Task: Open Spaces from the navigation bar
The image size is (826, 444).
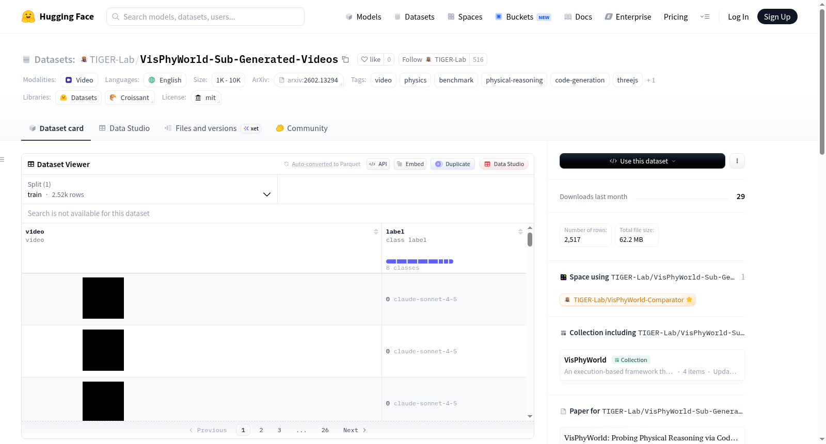Action: click(465, 17)
